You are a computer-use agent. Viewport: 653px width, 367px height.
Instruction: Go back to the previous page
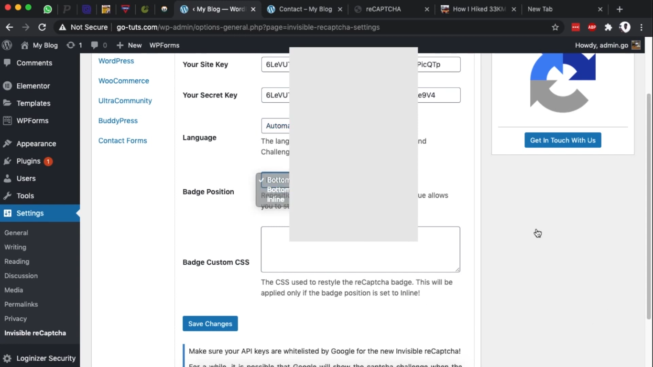10,27
